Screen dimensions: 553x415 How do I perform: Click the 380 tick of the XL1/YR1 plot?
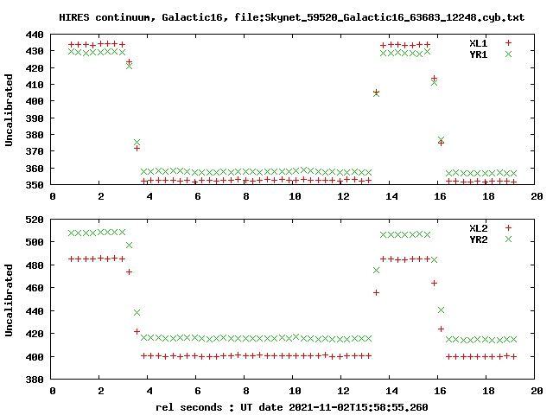point(35,135)
